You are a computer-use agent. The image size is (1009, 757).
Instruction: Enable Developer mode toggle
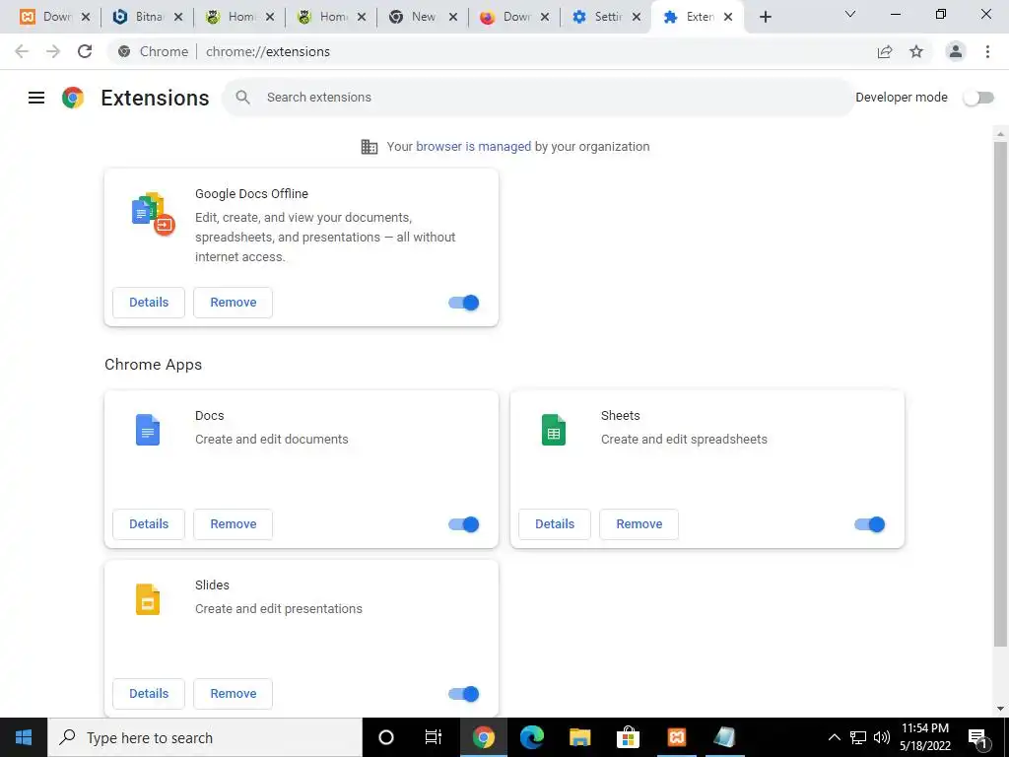click(978, 98)
